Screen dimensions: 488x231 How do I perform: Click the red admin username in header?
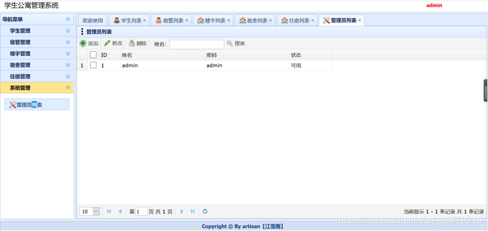[434, 5]
